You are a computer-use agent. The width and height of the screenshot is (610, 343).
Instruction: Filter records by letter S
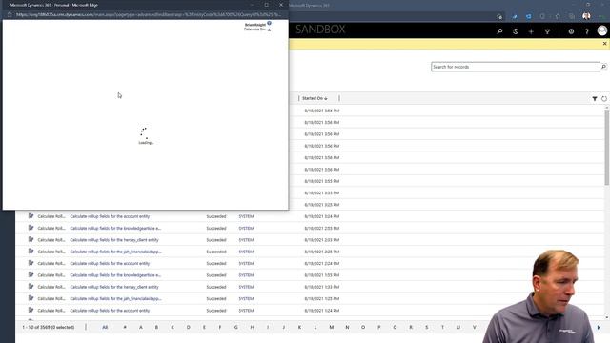pos(427,328)
